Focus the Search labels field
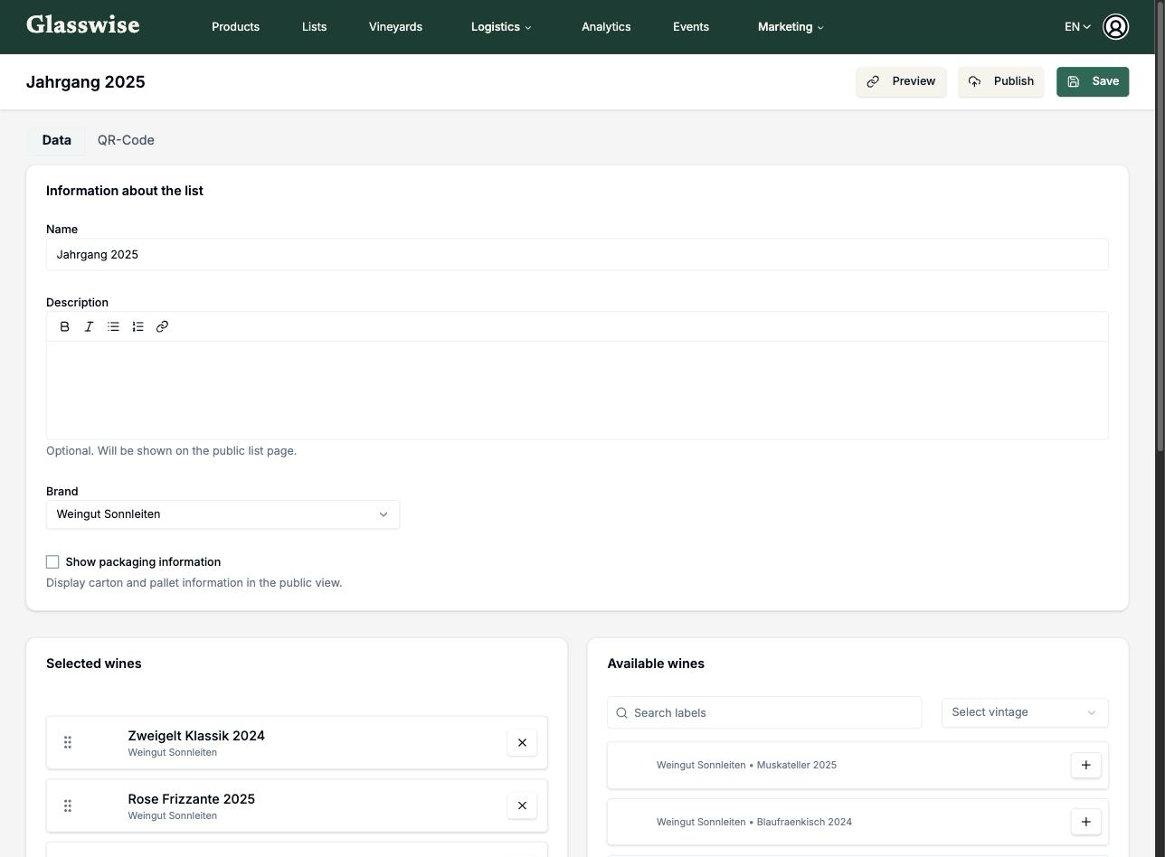The width and height of the screenshot is (1165, 857). tap(764, 712)
